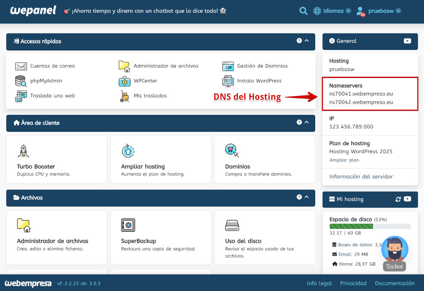Select nameserver ns70042.webempresa.eu text
This screenshot has height=291, width=424.
[x=361, y=102]
